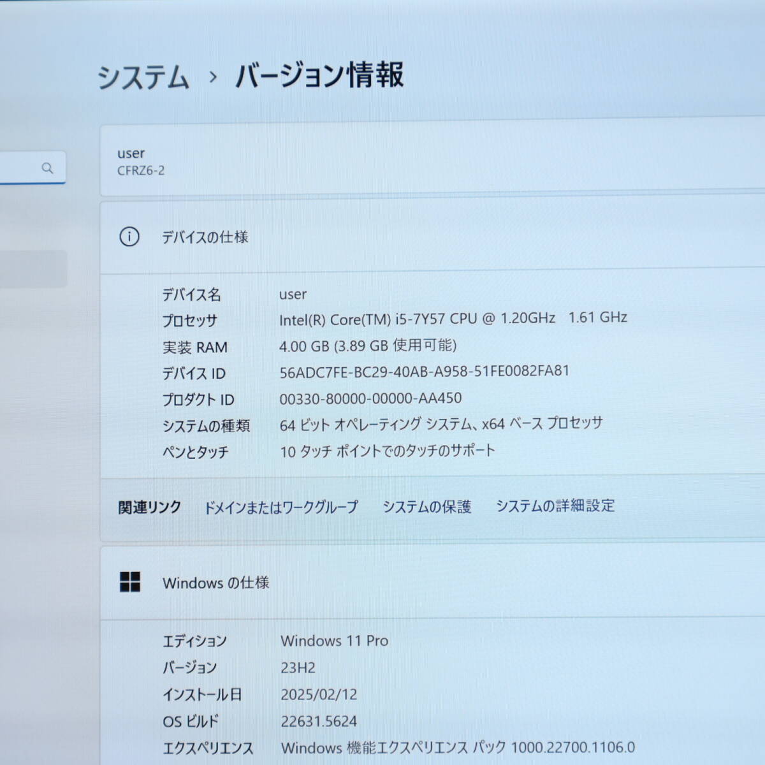Select the エクスペリエンス pack 1000.22700.1106.0 value
This screenshot has width=765, height=765.
coord(458,747)
